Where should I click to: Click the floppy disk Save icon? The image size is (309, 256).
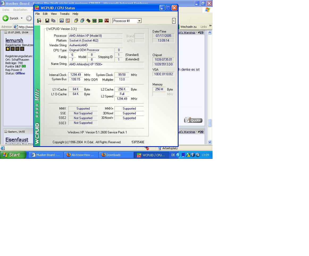tap(47, 21)
